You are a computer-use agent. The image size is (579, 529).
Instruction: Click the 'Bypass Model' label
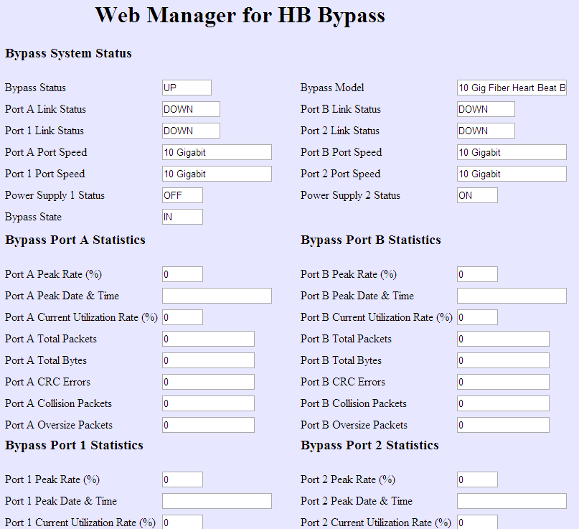point(332,88)
